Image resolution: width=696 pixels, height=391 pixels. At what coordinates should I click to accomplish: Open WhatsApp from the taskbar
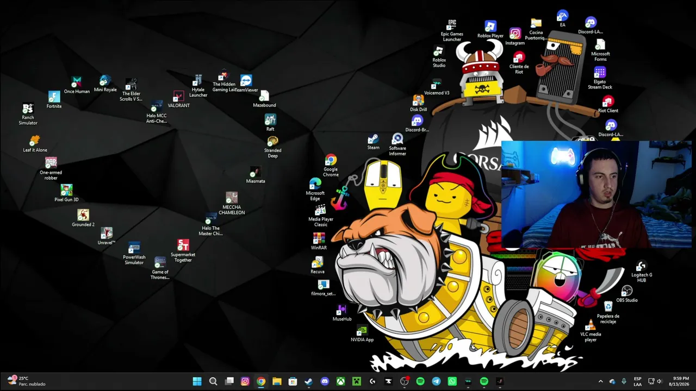452,381
